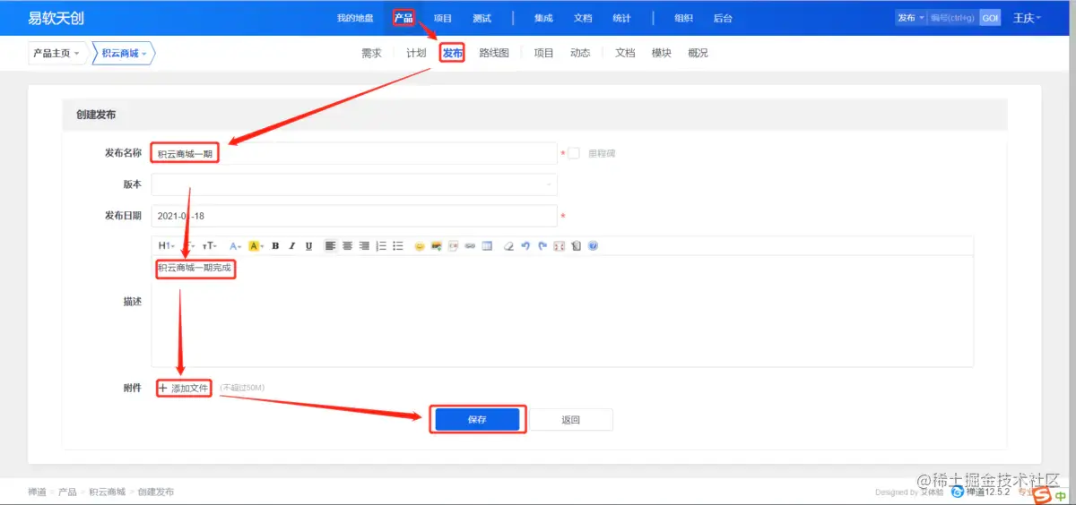Open 集成 in top navigation

pyautogui.click(x=543, y=18)
